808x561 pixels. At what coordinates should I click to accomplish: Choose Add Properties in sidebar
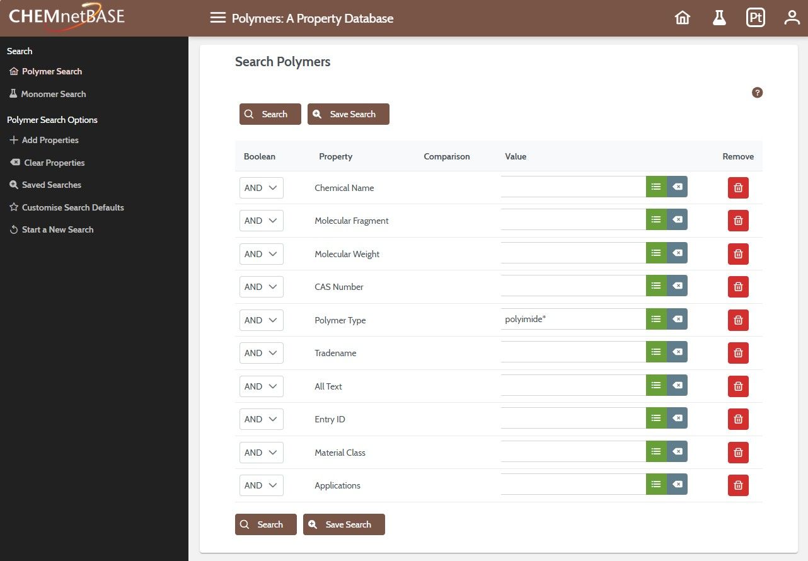tap(44, 140)
